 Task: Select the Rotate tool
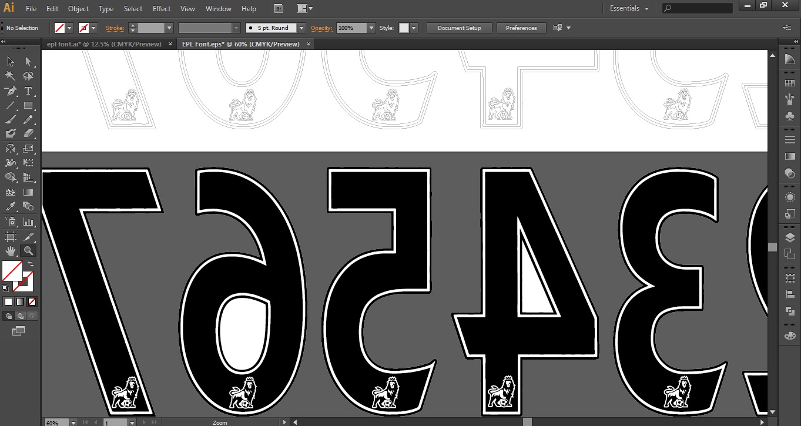tap(11, 149)
